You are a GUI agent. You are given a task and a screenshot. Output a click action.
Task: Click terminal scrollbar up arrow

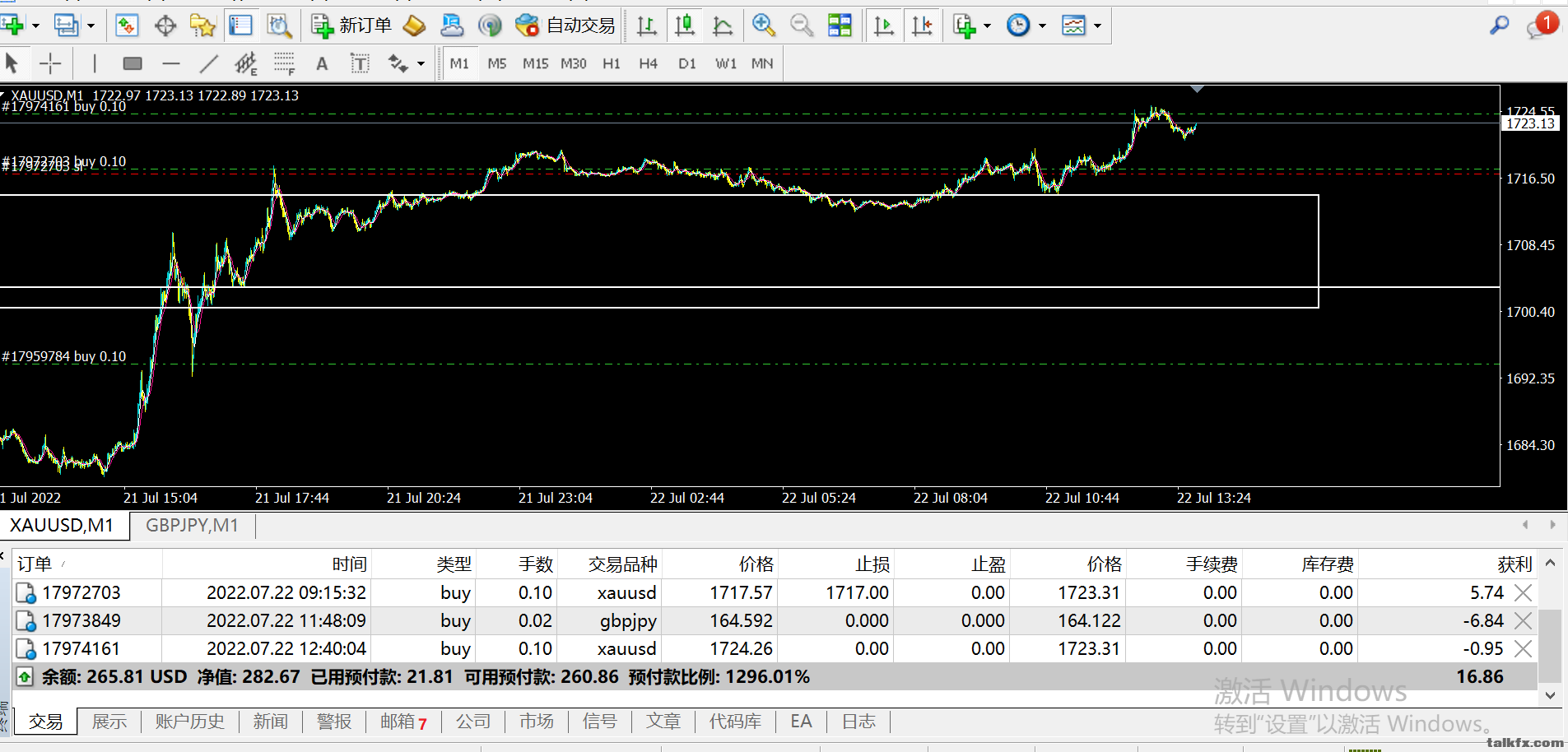1550,563
